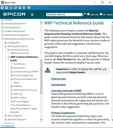
Task: Maximize the Epicor Help window
Action: click(102, 3)
